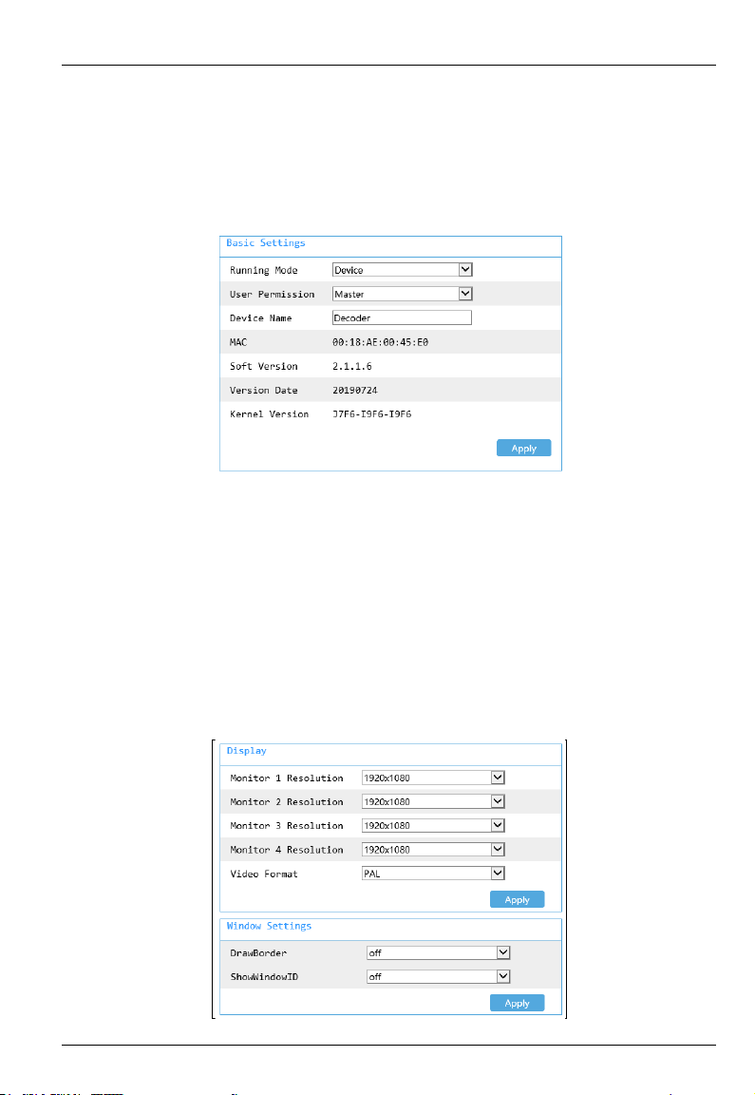The height and width of the screenshot is (1095, 755).
Task: Click the DrawBorder label
Action: (x=258, y=953)
